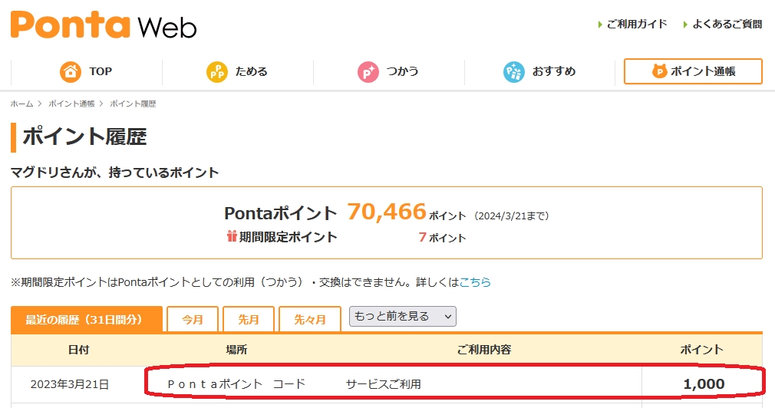Click ポイント通帳 breadcrumb link
This screenshot has height=408, width=775.
[71, 104]
